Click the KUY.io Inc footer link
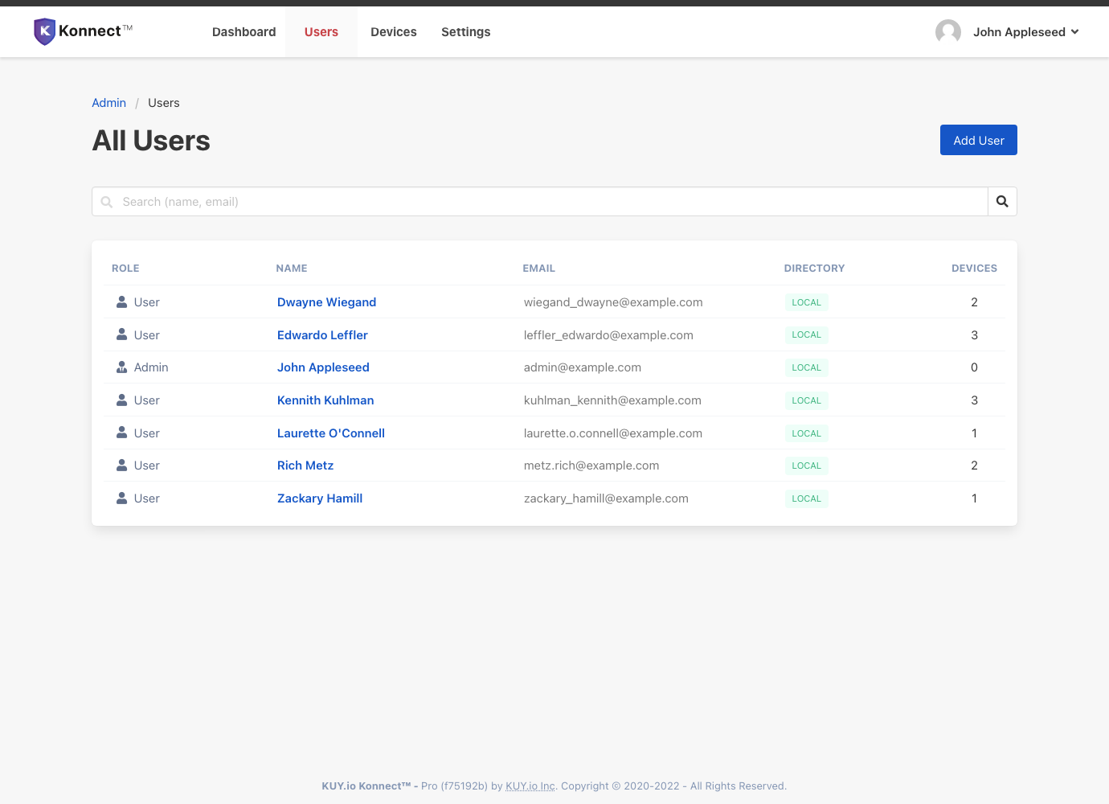The image size is (1109, 804). pyautogui.click(x=530, y=786)
